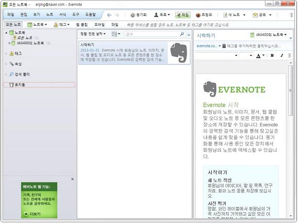Click the 모바일 shortcut
The width and height of the screenshot is (298, 223).
(99, 25)
